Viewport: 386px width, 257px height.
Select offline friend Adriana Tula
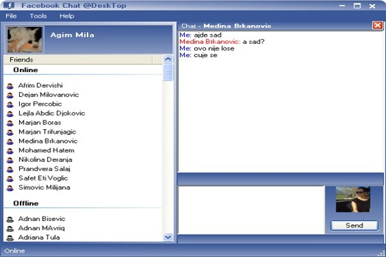tap(39, 237)
